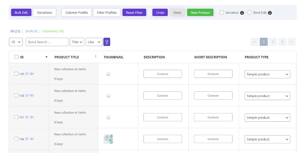Click placeholder thumbnail for product 167
This screenshot has width=305, height=153.
109,117
